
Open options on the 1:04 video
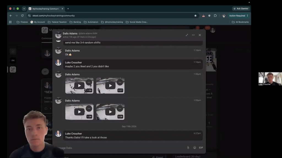click(x=89, y=108)
